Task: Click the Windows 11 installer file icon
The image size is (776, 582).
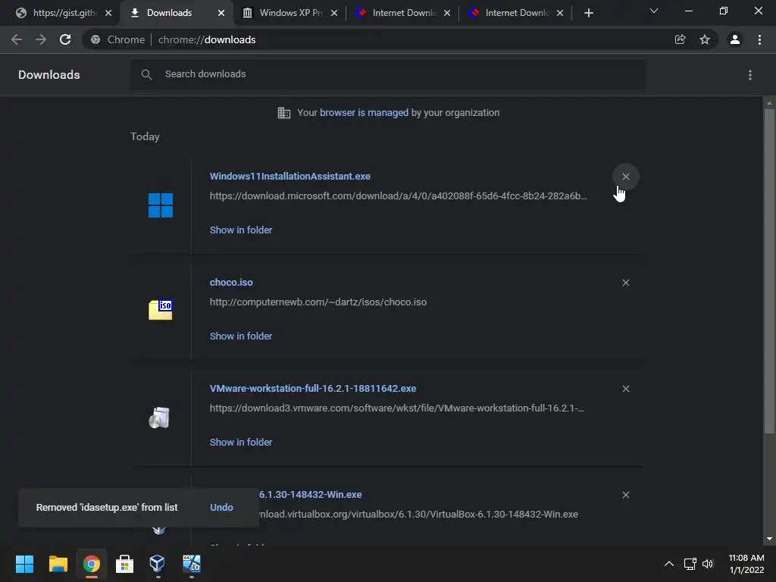Action: 161,205
